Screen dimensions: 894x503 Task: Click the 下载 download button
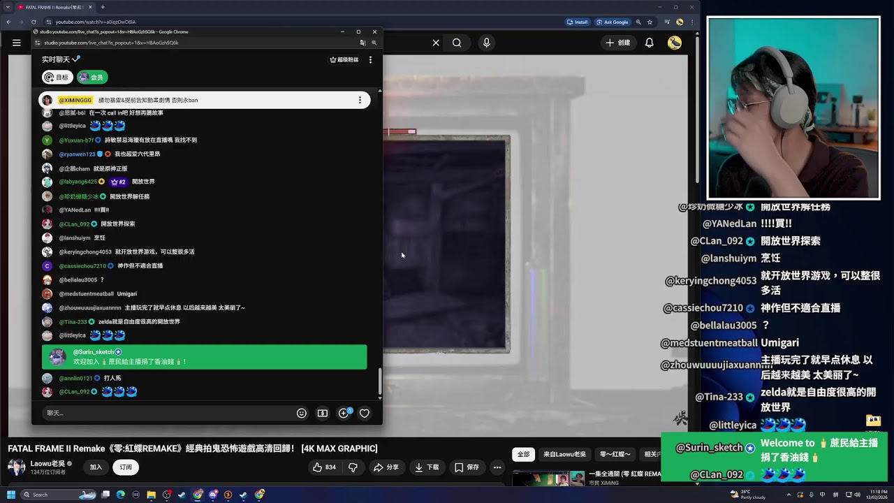[427, 467]
